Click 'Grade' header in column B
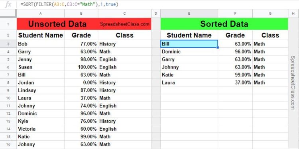 click(81, 35)
